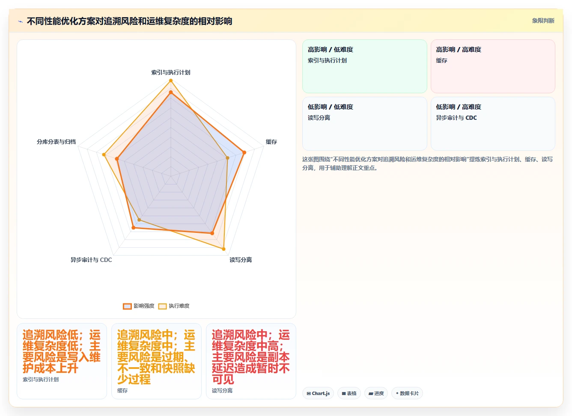This screenshot has height=416, width=572.
Task: Select the 索引与执行计划 radar axis label
Action: 170,72
